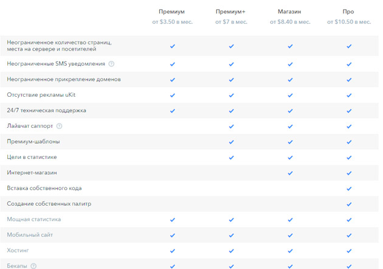Click Цели в статистике label
The image size is (383, 269).
click(32, 157)
